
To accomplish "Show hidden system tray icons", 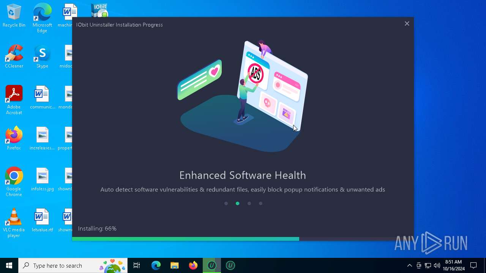I will click(x=409, y=265).
